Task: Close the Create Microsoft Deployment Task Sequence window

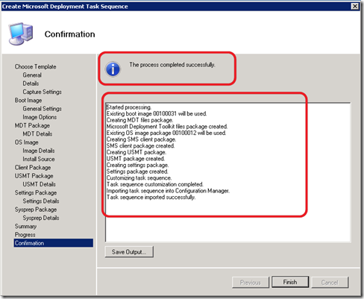Action: 355,6
